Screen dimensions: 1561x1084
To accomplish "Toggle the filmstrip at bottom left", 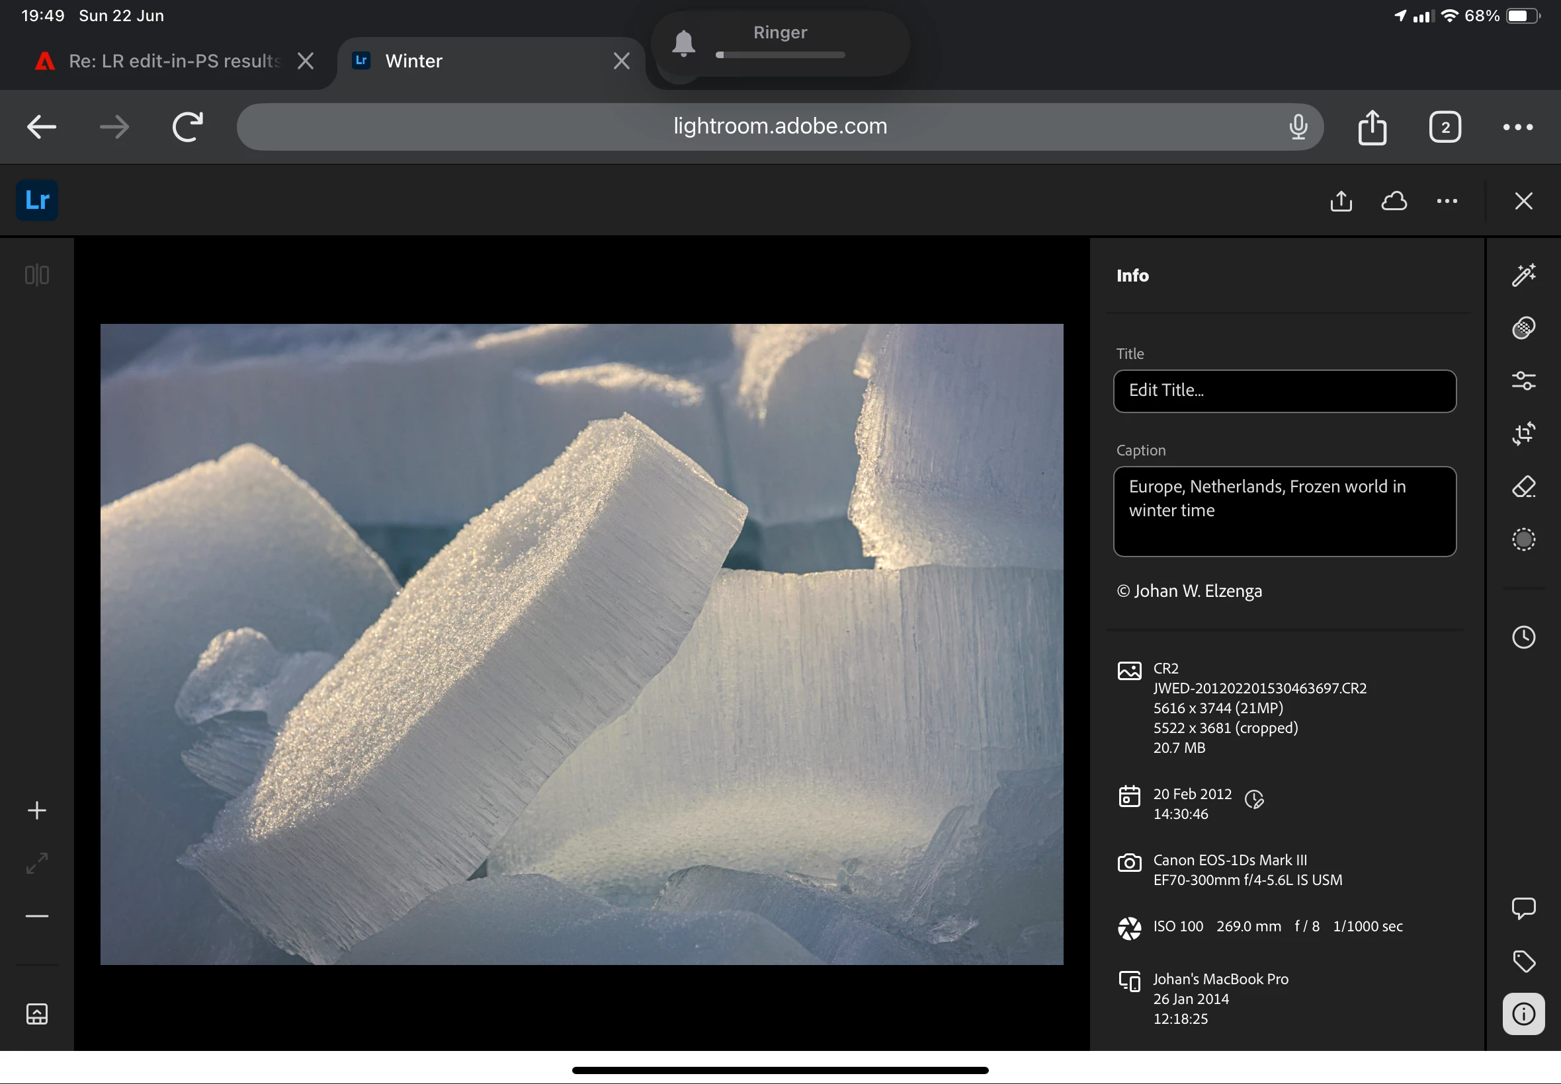I will point(36,1014).
